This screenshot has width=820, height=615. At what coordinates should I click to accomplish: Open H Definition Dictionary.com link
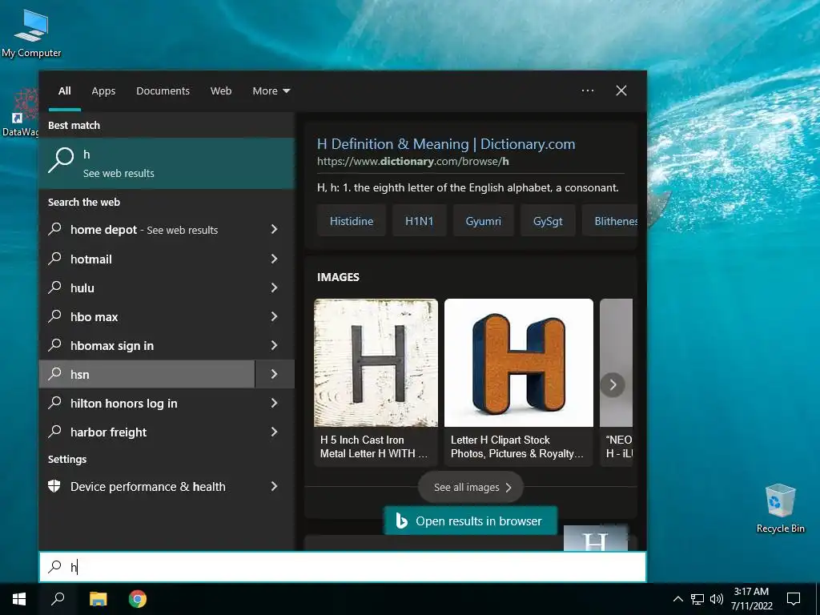tap(446, 144)
